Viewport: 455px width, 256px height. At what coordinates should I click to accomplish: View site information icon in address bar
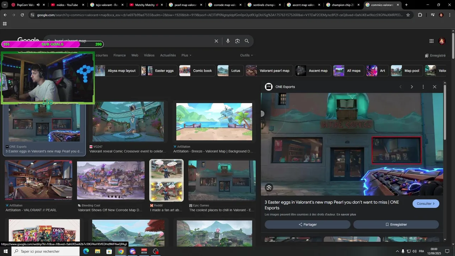(x=32, y=15)
